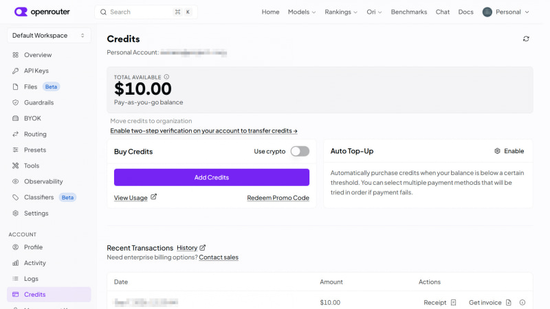The image size is (550, 309).
Task: Expand the Ori menu
Action: [x=374, y=12]
